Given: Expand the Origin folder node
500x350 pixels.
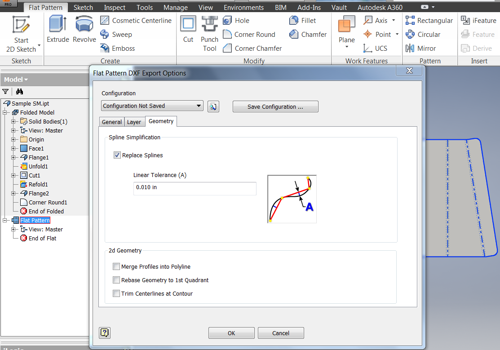Looking at the screenshot, I should point(13,139).
